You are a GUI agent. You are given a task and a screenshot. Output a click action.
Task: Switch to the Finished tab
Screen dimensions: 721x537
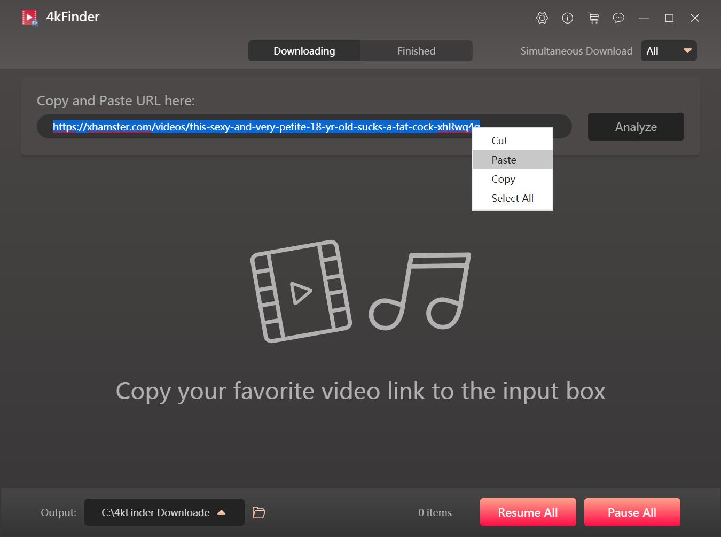[416, 51]
